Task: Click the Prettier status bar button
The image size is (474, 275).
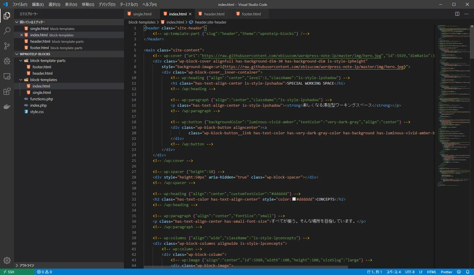Action: click(x=446, y=272)
